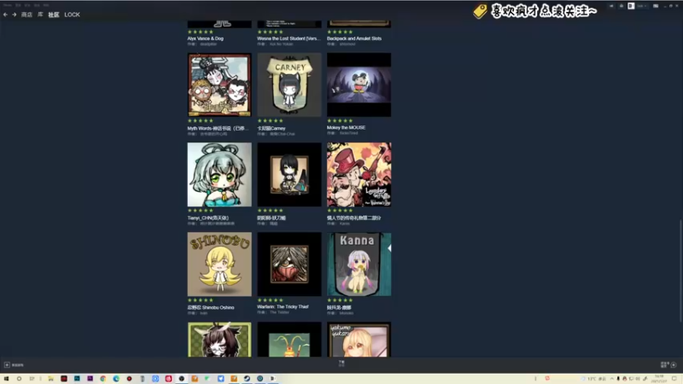
Task: Open the Myth Words mod thumbnail
Action: (x=219, y=84)
